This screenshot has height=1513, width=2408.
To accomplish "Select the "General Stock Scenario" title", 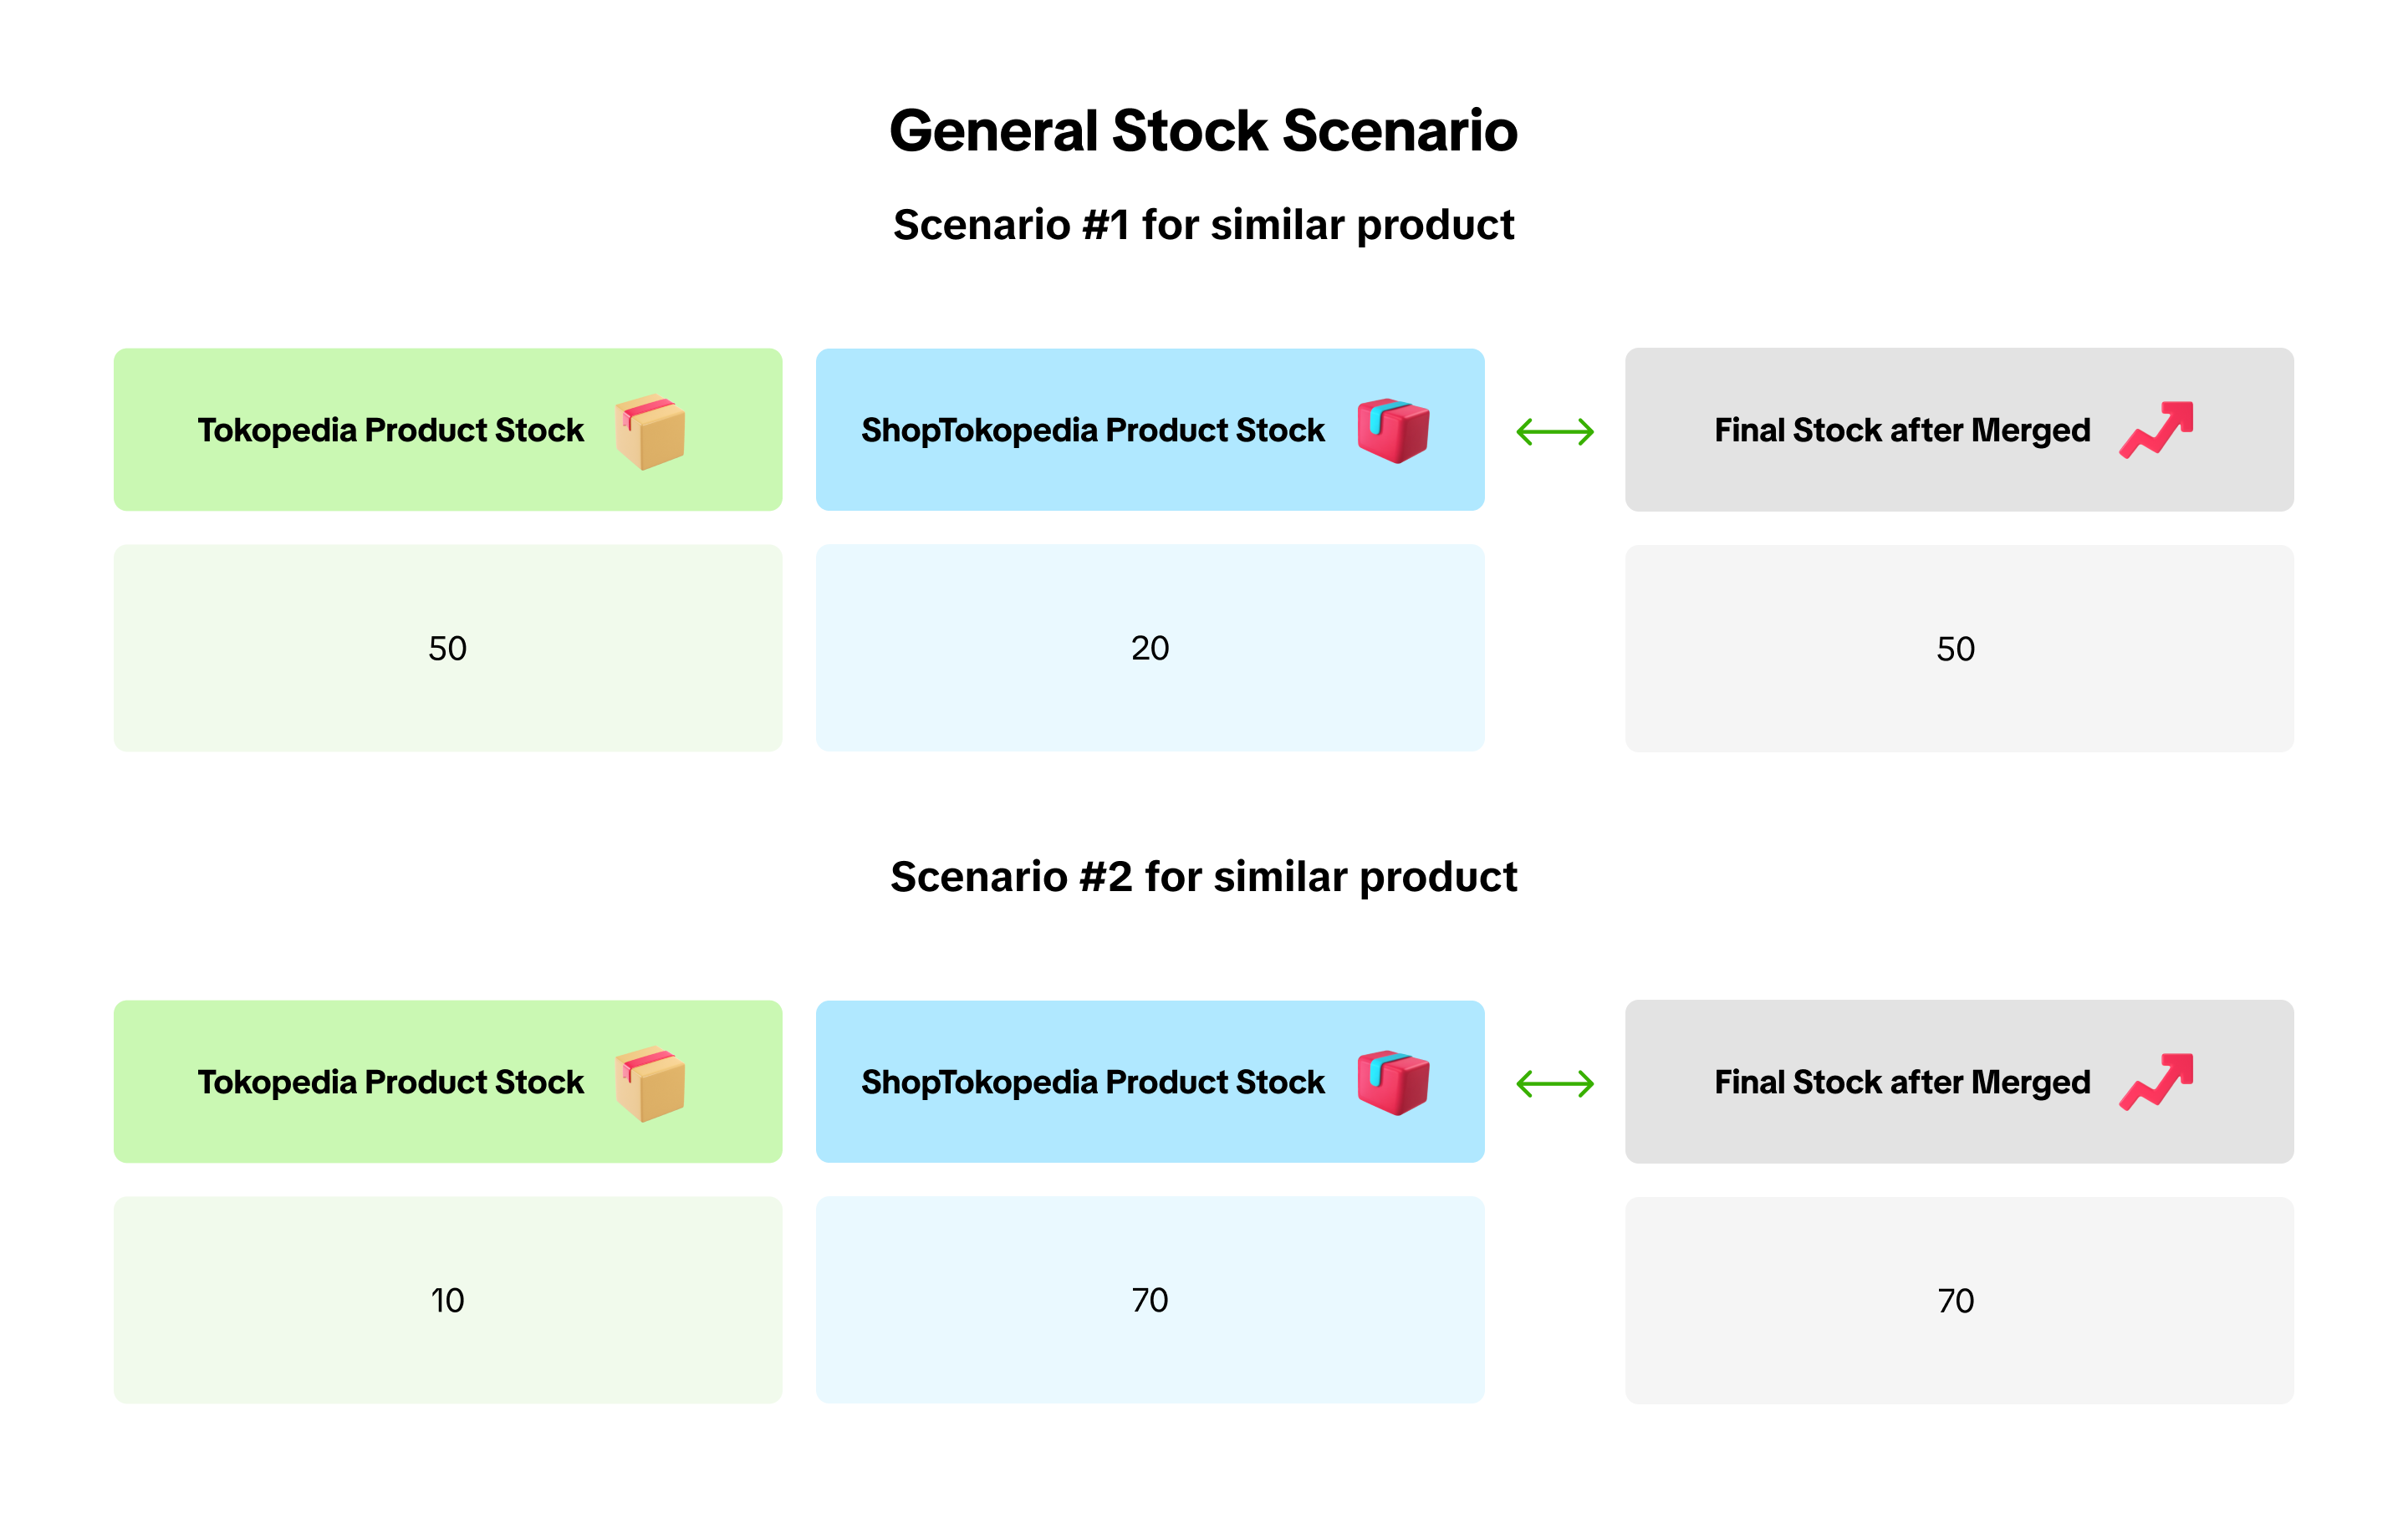I will pyautogui.click(x=1203, y=131).
